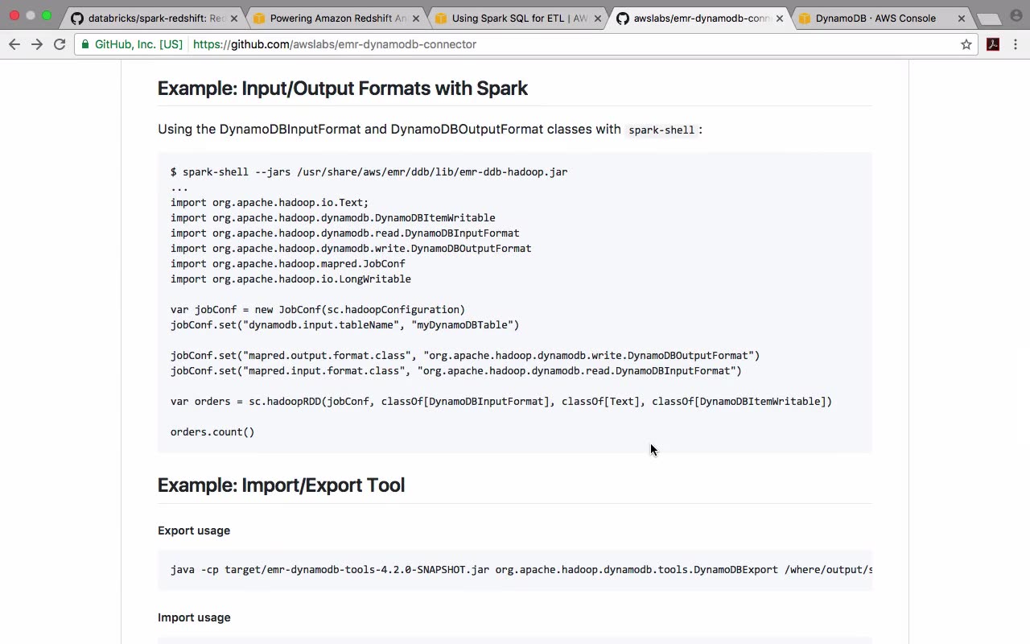This screenshot has height=644, width=1030.
Task: Close the databricks/spark-redshift tab
Action: (233, 18)
